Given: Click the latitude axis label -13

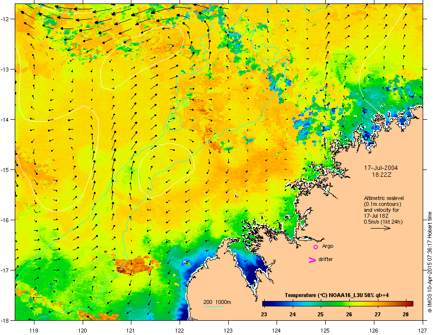Looking at the screenshot, I should (x=5, y=69).
